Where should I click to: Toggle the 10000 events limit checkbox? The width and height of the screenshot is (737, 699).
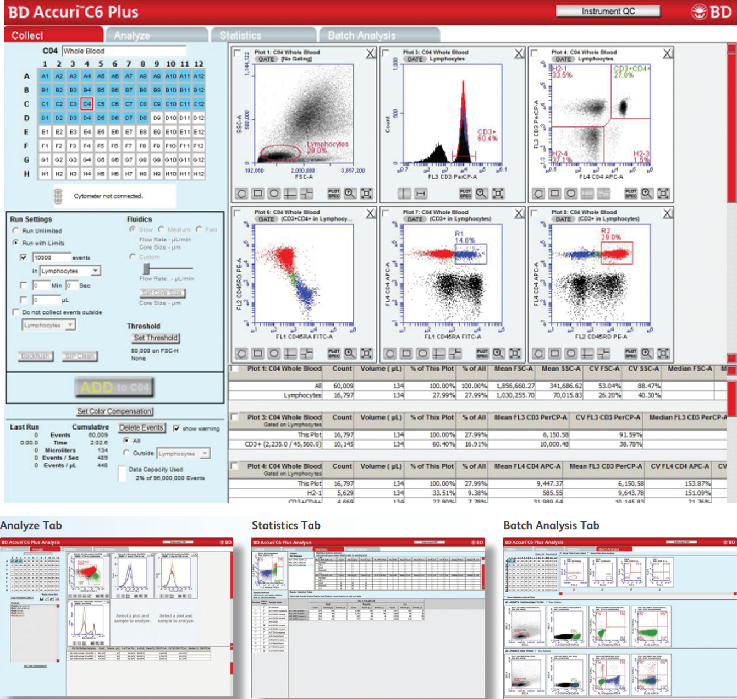(23, 257)
